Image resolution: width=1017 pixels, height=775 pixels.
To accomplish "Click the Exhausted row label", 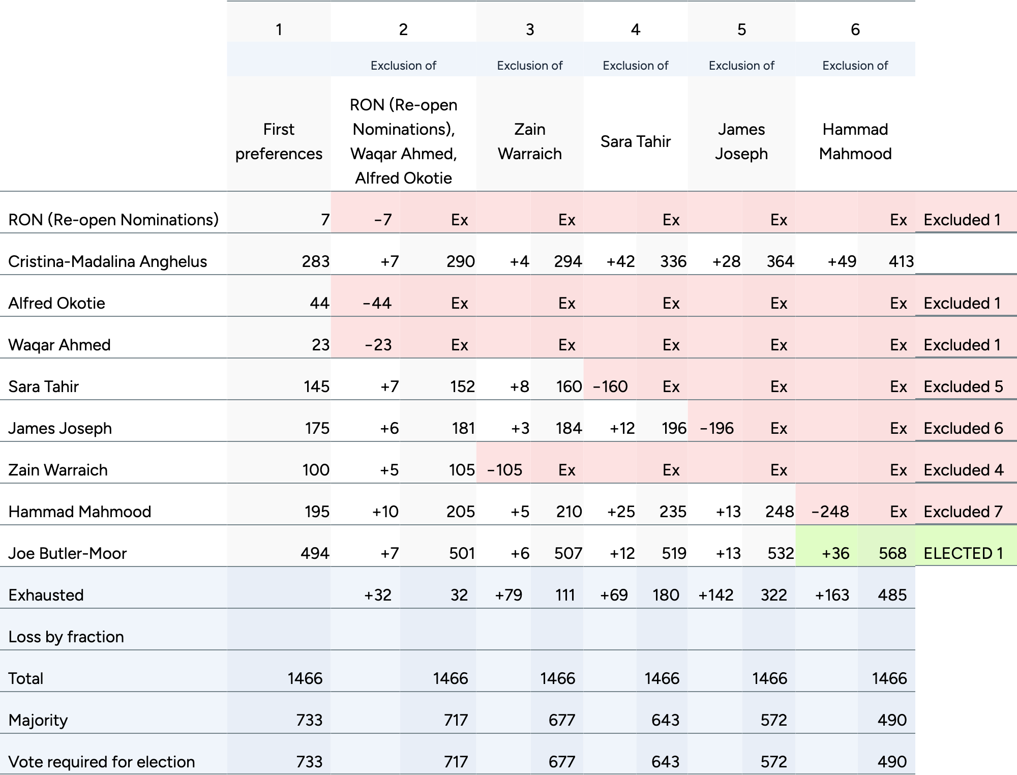I will [x=46, y=594].
